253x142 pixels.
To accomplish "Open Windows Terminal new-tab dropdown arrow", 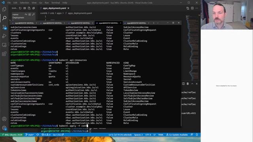I will point(158,23).
